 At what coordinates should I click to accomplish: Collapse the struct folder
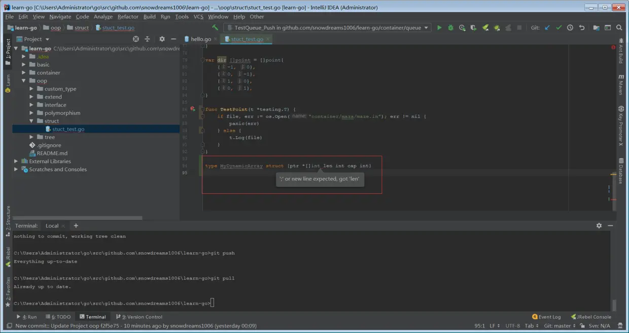click(31, 121)
